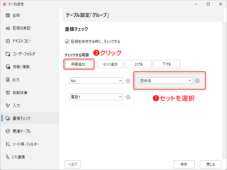Click the 自動採番 ABC123 icon
227x170 pixels.
pyautogui.click(x=8, y=93)
